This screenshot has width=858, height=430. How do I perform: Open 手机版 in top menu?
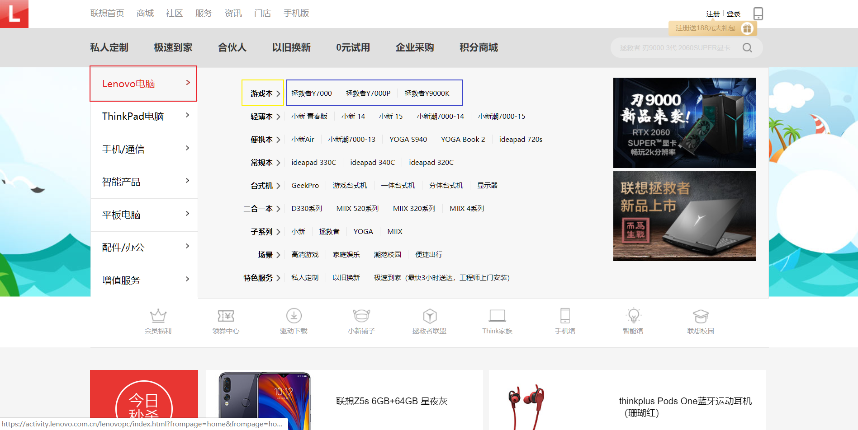[296, 14]
